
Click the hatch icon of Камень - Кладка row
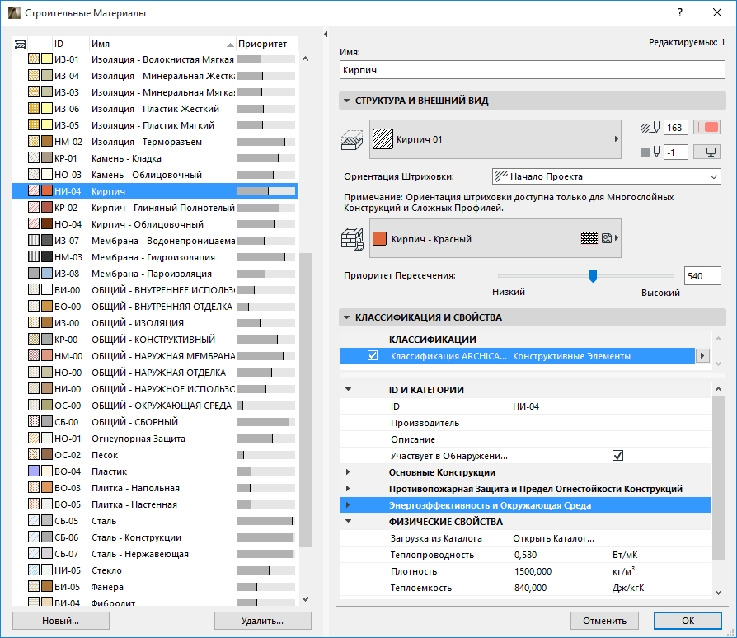point(34,158)
